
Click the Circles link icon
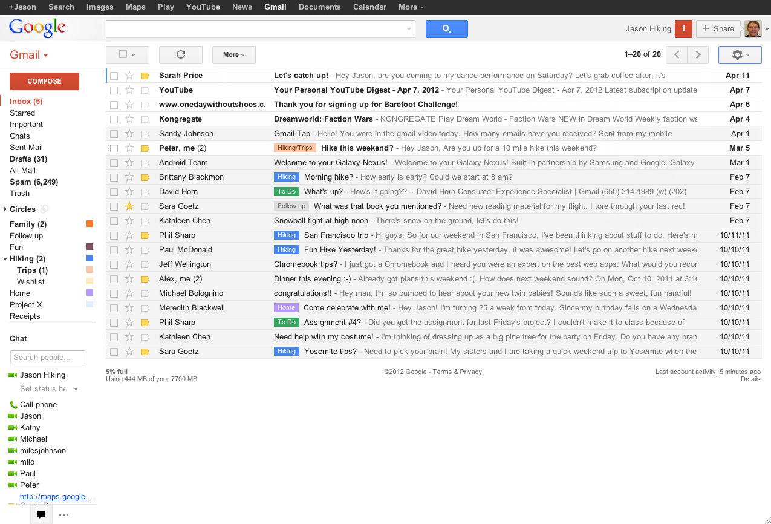pyautogui.click(x=44, y=209)
